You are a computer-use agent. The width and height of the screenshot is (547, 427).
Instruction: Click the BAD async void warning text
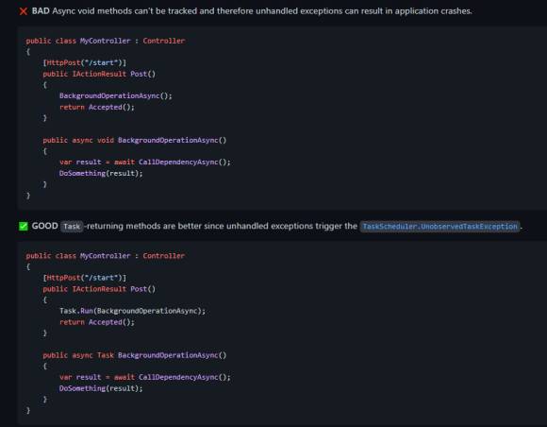pos(252,11)
